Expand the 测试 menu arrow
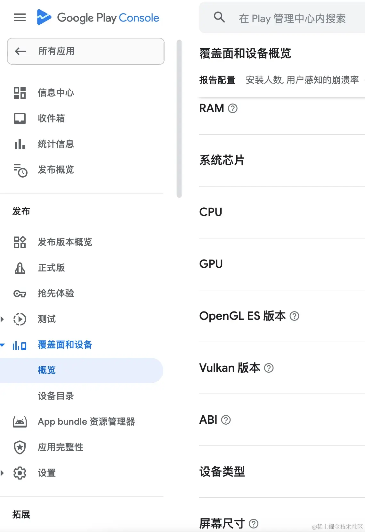 [2, 319]
